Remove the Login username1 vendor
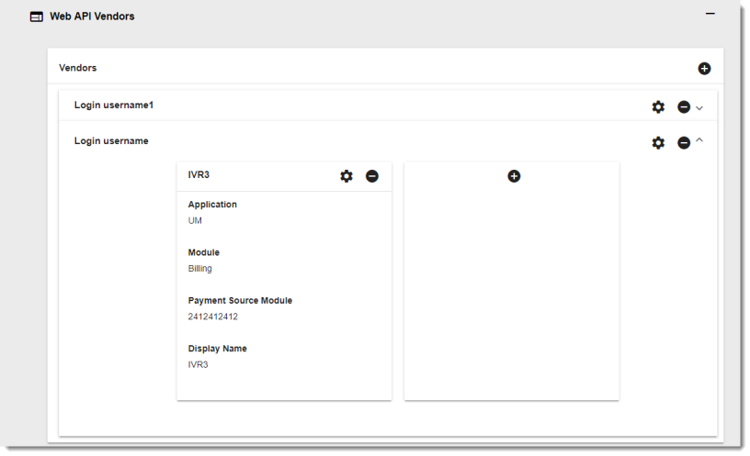Screen dimensions: 750x456 pos(684,106)
